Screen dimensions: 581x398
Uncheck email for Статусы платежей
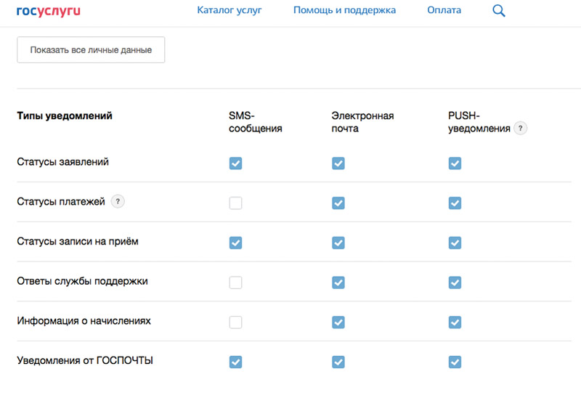pyautogui.click(x=338, y=203)
